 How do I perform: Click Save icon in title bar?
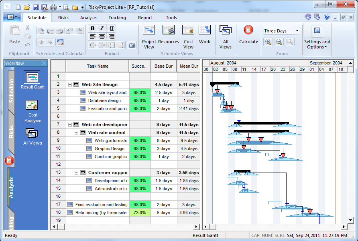(x=36, y=7)
